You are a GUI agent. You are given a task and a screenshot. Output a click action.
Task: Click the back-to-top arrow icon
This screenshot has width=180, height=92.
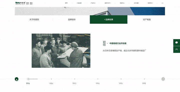(176, 49)
